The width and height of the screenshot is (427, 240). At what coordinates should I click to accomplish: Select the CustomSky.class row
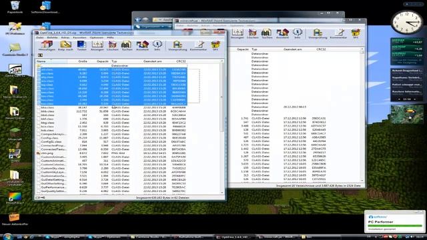(x=111, y=169)
